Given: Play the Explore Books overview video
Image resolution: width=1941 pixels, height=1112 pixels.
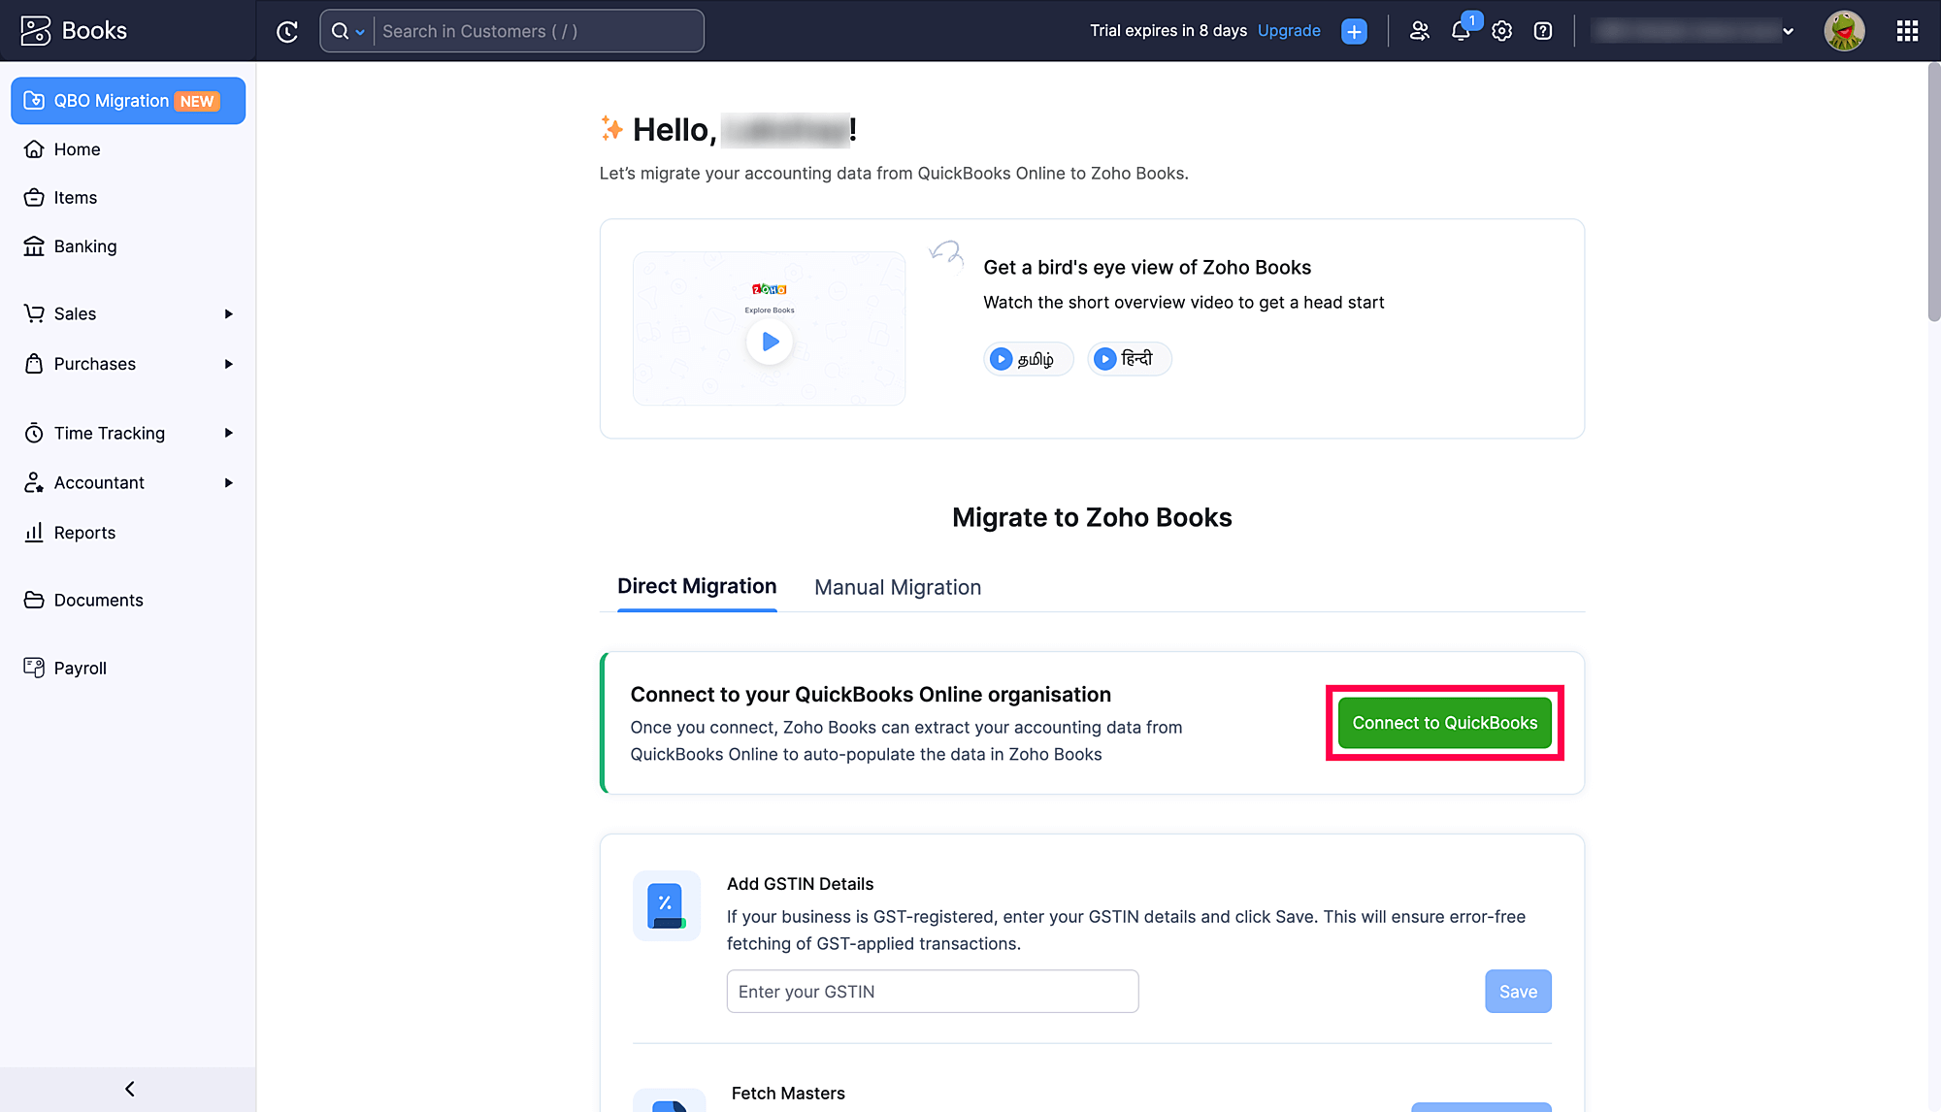Looking at the screenshot, I should pos(770,342).
